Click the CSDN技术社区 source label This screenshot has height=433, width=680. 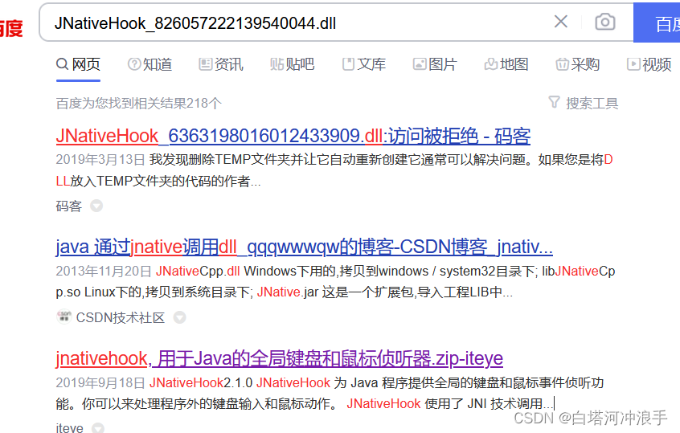120,317
